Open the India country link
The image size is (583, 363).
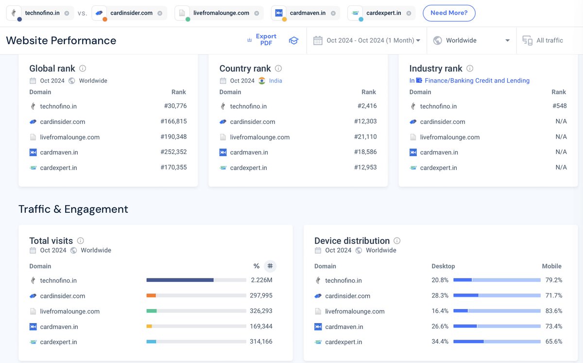click(275, 81)
